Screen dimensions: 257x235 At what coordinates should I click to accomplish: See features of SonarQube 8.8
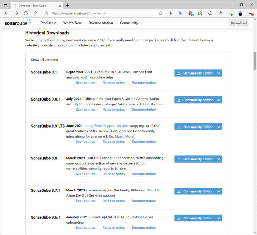pos(86,174)
